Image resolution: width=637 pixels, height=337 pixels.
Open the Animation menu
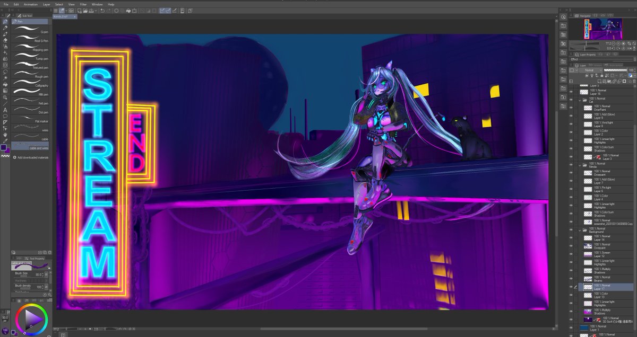coord(31,4)
